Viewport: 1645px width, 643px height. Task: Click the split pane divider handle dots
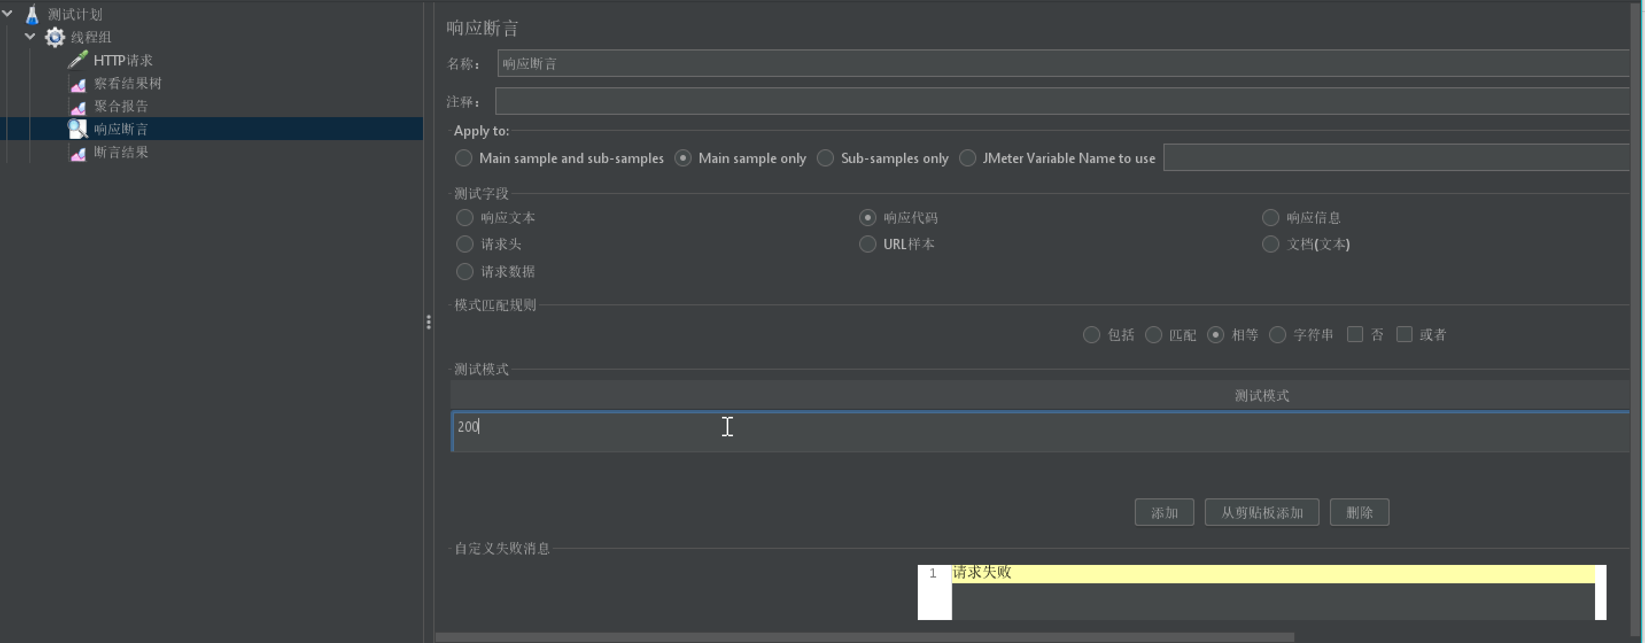(x=429, y=322)
